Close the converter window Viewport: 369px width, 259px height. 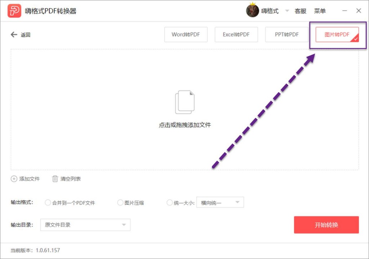pos(359,10)
